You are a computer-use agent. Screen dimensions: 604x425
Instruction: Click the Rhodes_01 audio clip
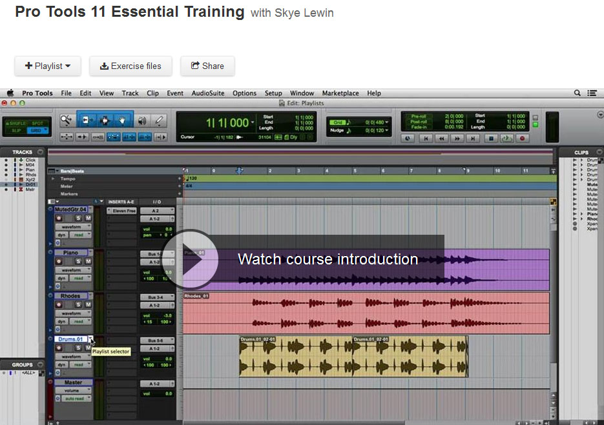pyautogui.click(x=366, y=313)
